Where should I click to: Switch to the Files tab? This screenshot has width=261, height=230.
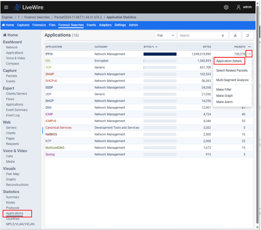[x=52, y=25]
